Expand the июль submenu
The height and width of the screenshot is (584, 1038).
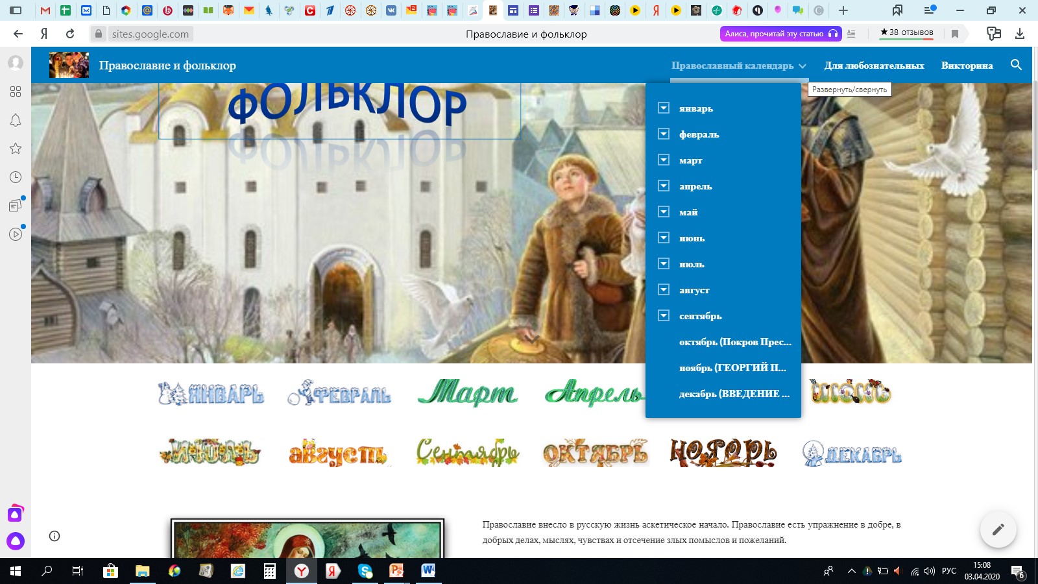tap(663, 263)
